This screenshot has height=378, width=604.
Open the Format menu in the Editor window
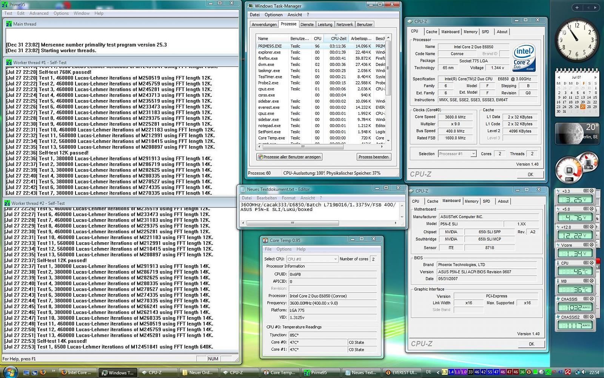[x=288, y=198]
